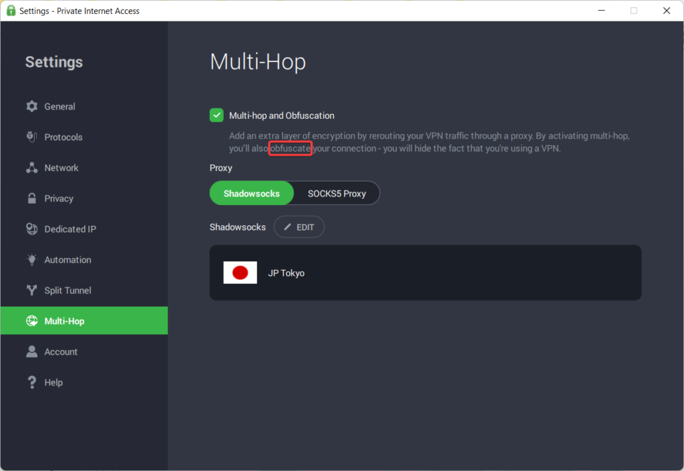Click the Protocols plug icon

(31, 137)
